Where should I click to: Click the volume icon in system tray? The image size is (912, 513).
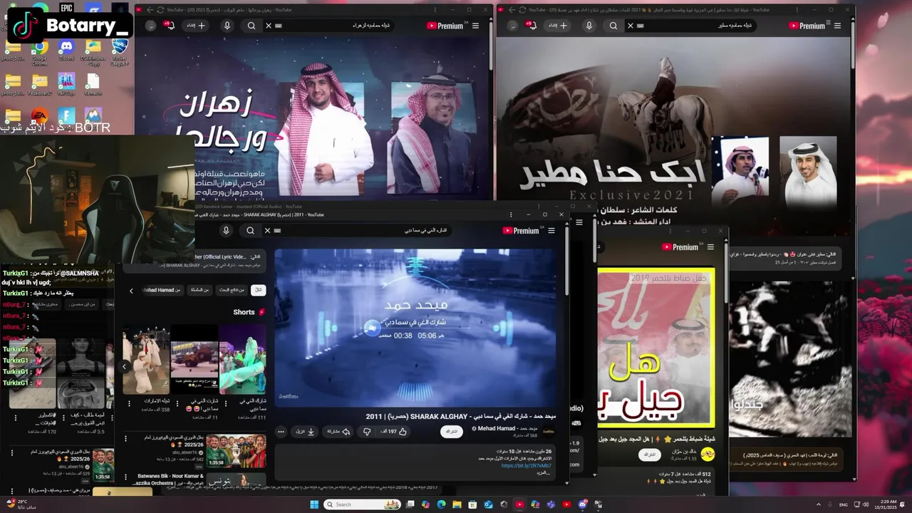pos(866,504)
